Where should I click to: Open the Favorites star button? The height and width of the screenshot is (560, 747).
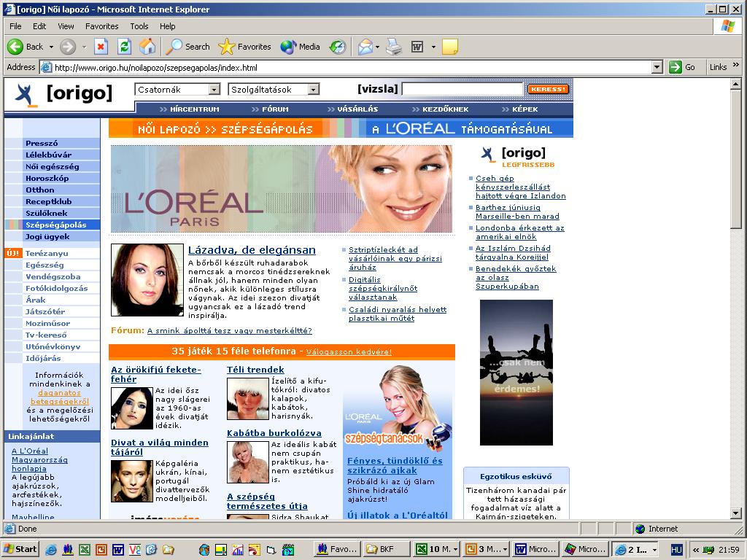244,47
